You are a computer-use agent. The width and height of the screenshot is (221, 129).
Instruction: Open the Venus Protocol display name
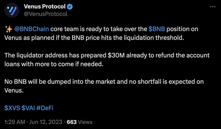44,6
